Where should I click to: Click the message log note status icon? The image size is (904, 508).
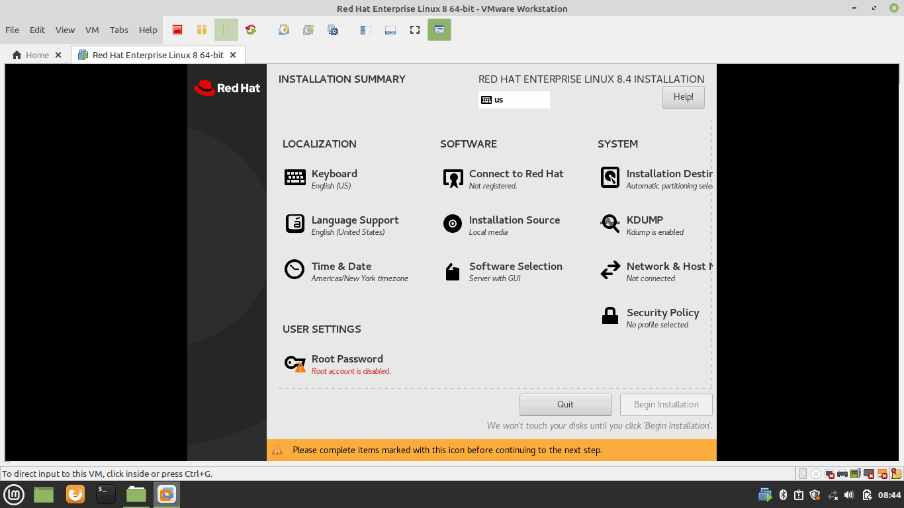896,474
